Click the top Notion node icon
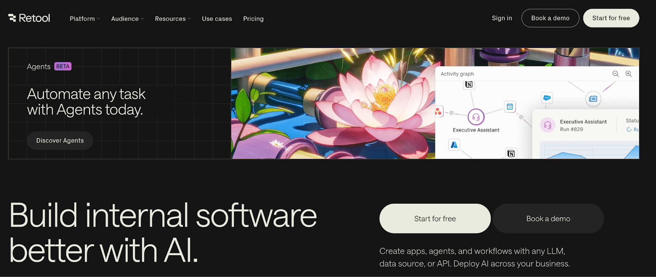Screen dimensions: 656x277 (x=469, y=84)
